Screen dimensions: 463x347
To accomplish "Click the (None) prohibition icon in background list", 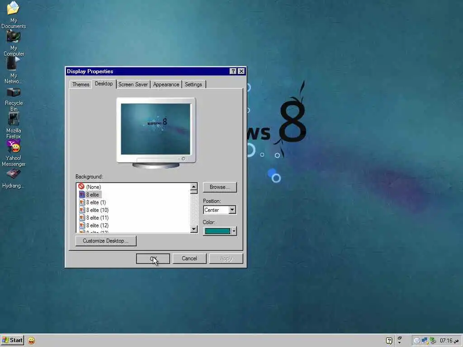I will click(81, 187).
